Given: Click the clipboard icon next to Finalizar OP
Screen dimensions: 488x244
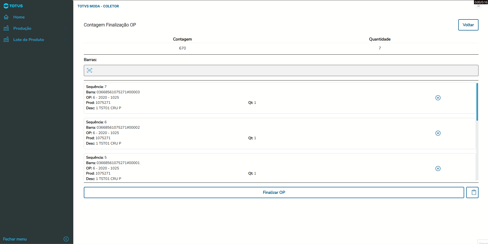Looking at the screenshot, I should pyautogui.click(x=472, y=192).
